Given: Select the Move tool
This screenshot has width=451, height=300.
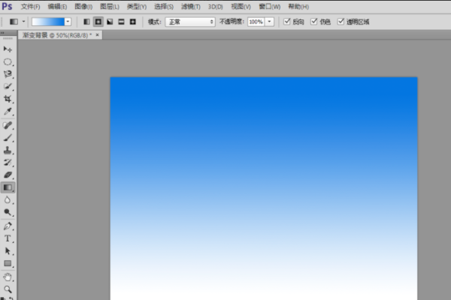Looking at the screenshot, I should click(8, 49).
